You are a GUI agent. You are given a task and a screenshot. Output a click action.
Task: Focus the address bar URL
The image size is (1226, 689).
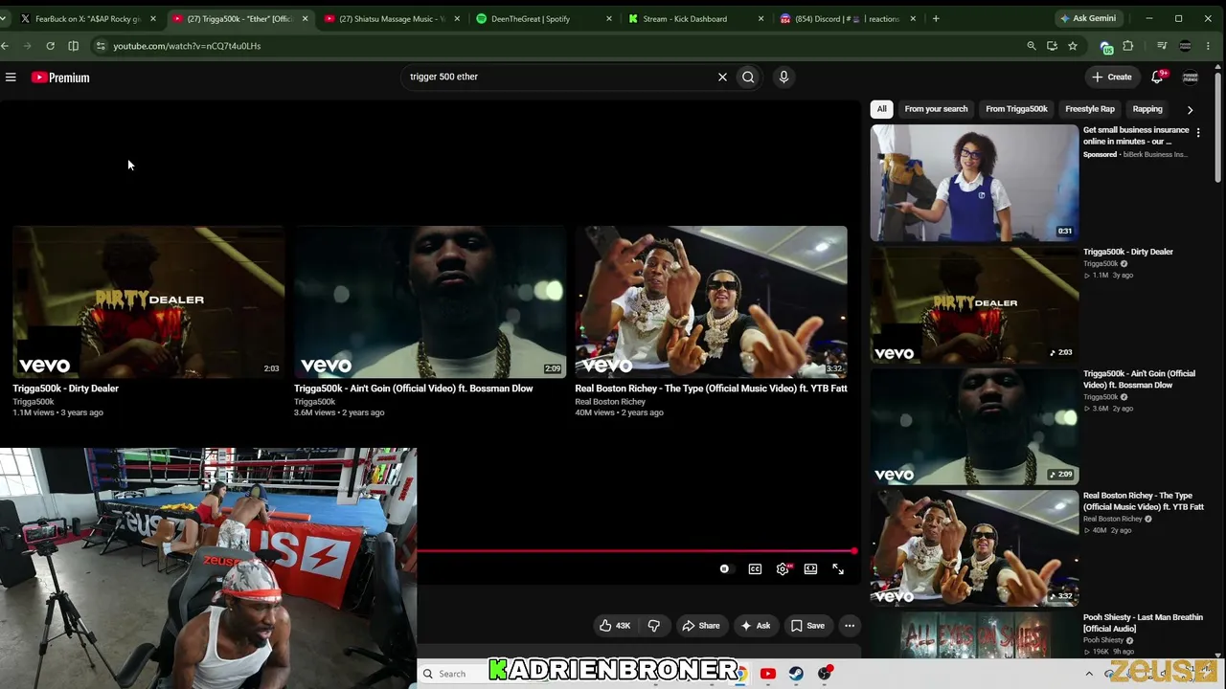point(187,46)
